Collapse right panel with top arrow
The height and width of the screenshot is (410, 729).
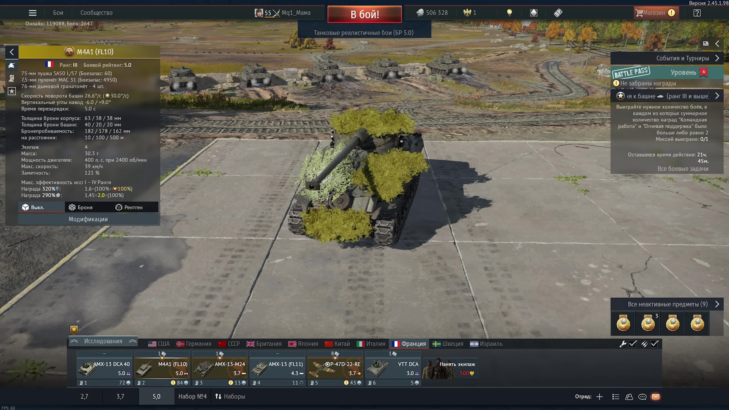coord(717,44)
